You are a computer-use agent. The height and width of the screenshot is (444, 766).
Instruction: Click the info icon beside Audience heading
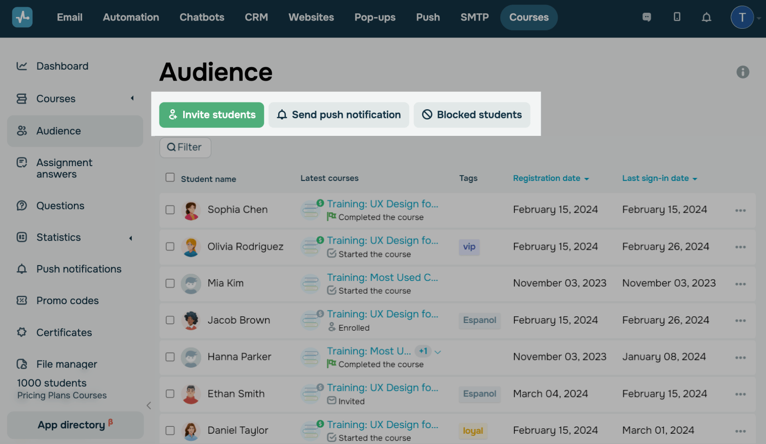pos(742,72)
